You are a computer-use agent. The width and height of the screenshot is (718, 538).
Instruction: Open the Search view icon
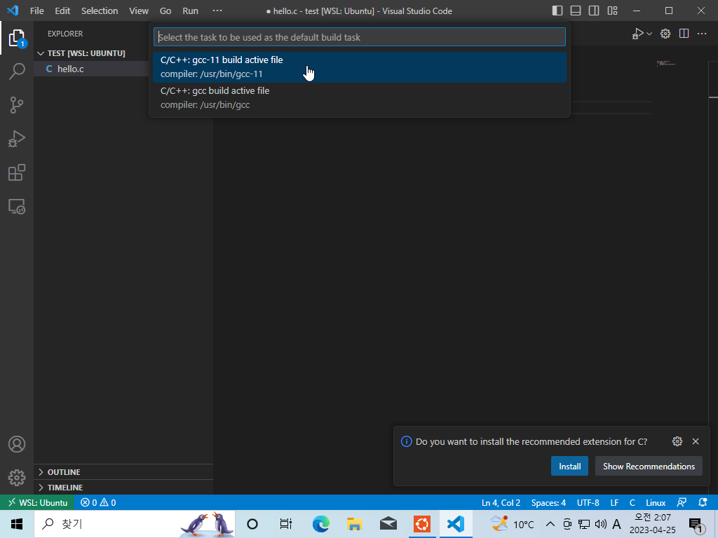click(17, 71)
